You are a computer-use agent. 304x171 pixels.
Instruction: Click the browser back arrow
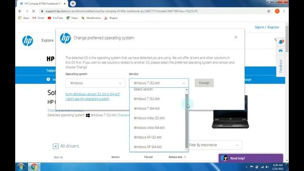pyautogui.click(x=20, y=11)
